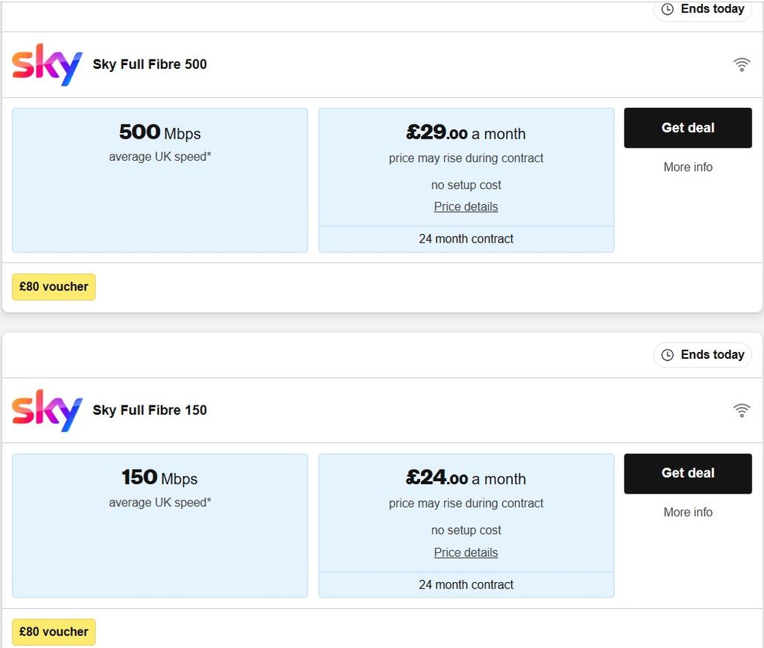The width and height of the screenshot is (764, 648).
Task: Get the Sky Full Fibre 150 deal
Action: [687, 473]
